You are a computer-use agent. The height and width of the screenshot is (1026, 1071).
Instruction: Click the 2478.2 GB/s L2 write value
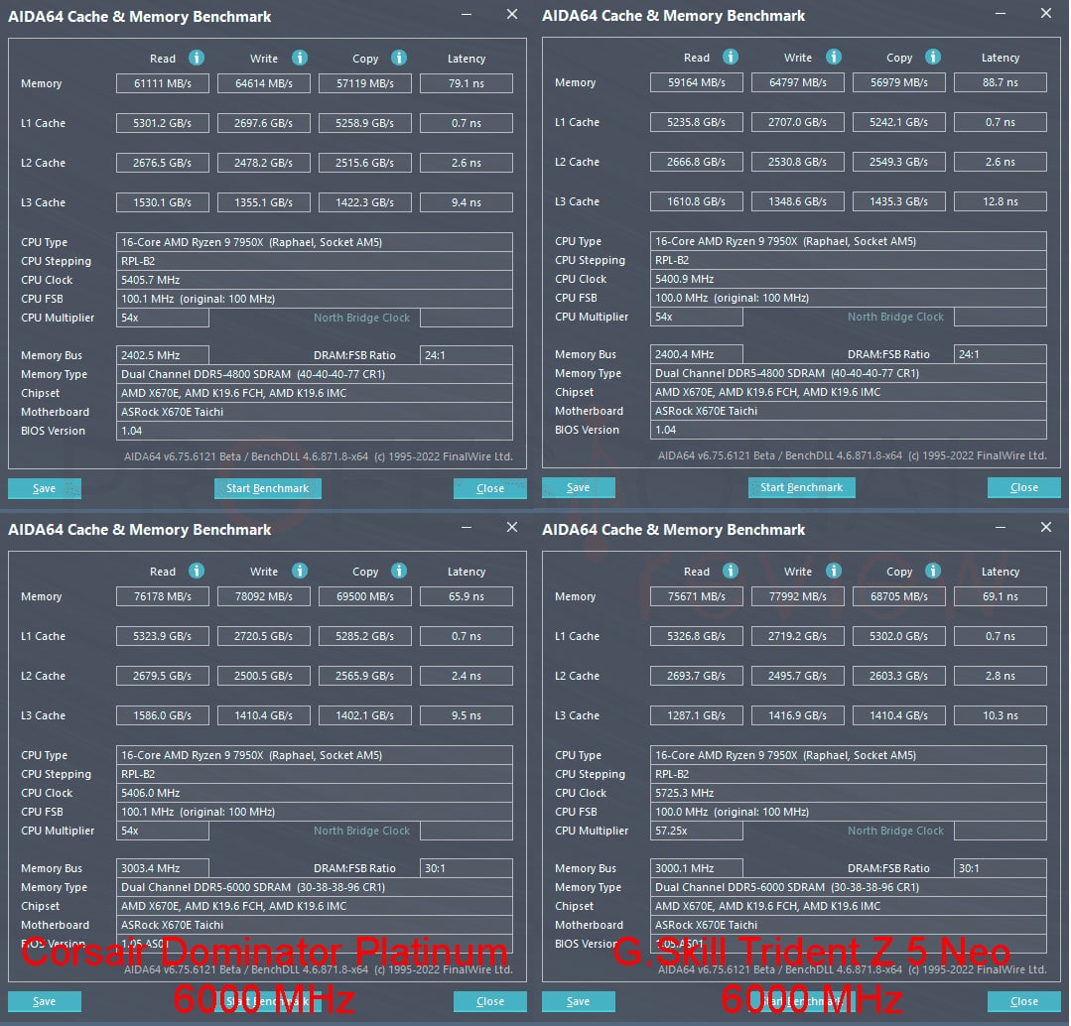[x=264, y=163]
